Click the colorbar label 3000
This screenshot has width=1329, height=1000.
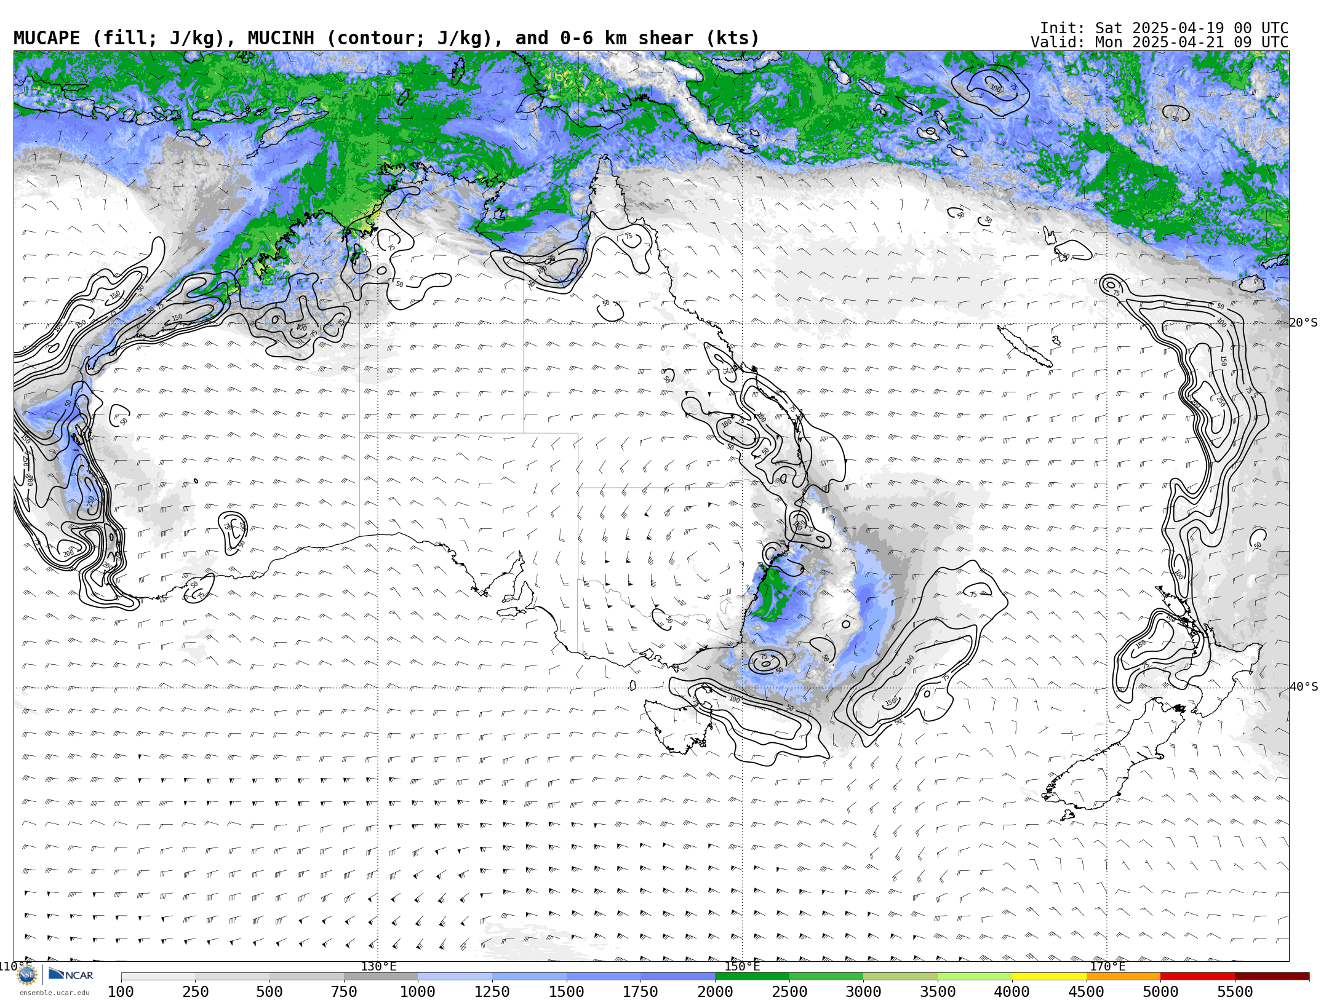[863, 991]
